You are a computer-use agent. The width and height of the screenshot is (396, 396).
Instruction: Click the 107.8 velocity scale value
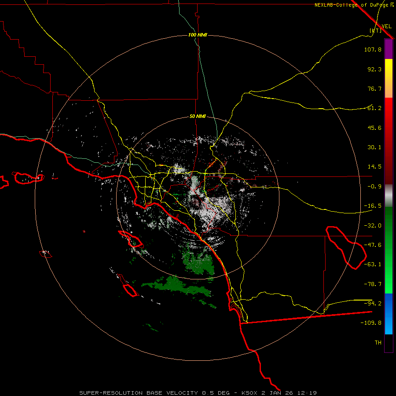(373, 49)
